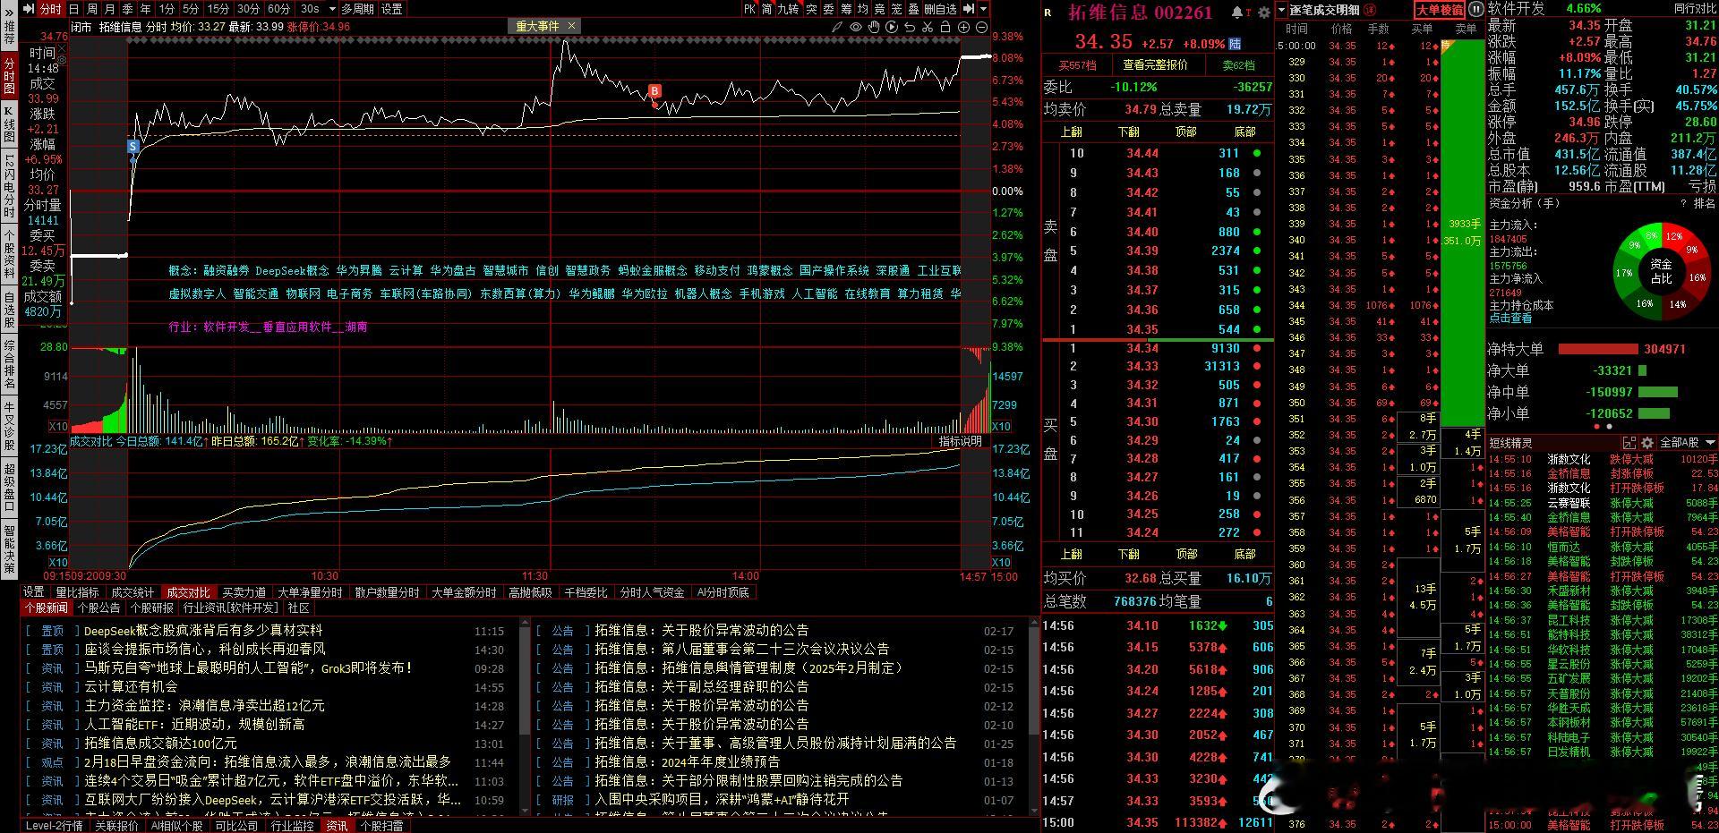This screenshot has width=1719, height=833.
Task: Click the 查看完整报价 button
Action: tap(1155, 65)
